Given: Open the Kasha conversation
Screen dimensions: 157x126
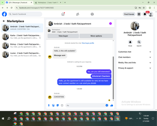Looking at the screenshot, I should pos(22,37).
